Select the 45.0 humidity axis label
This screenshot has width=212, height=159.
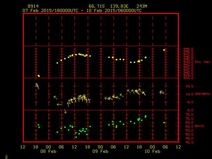coord(189,138)
